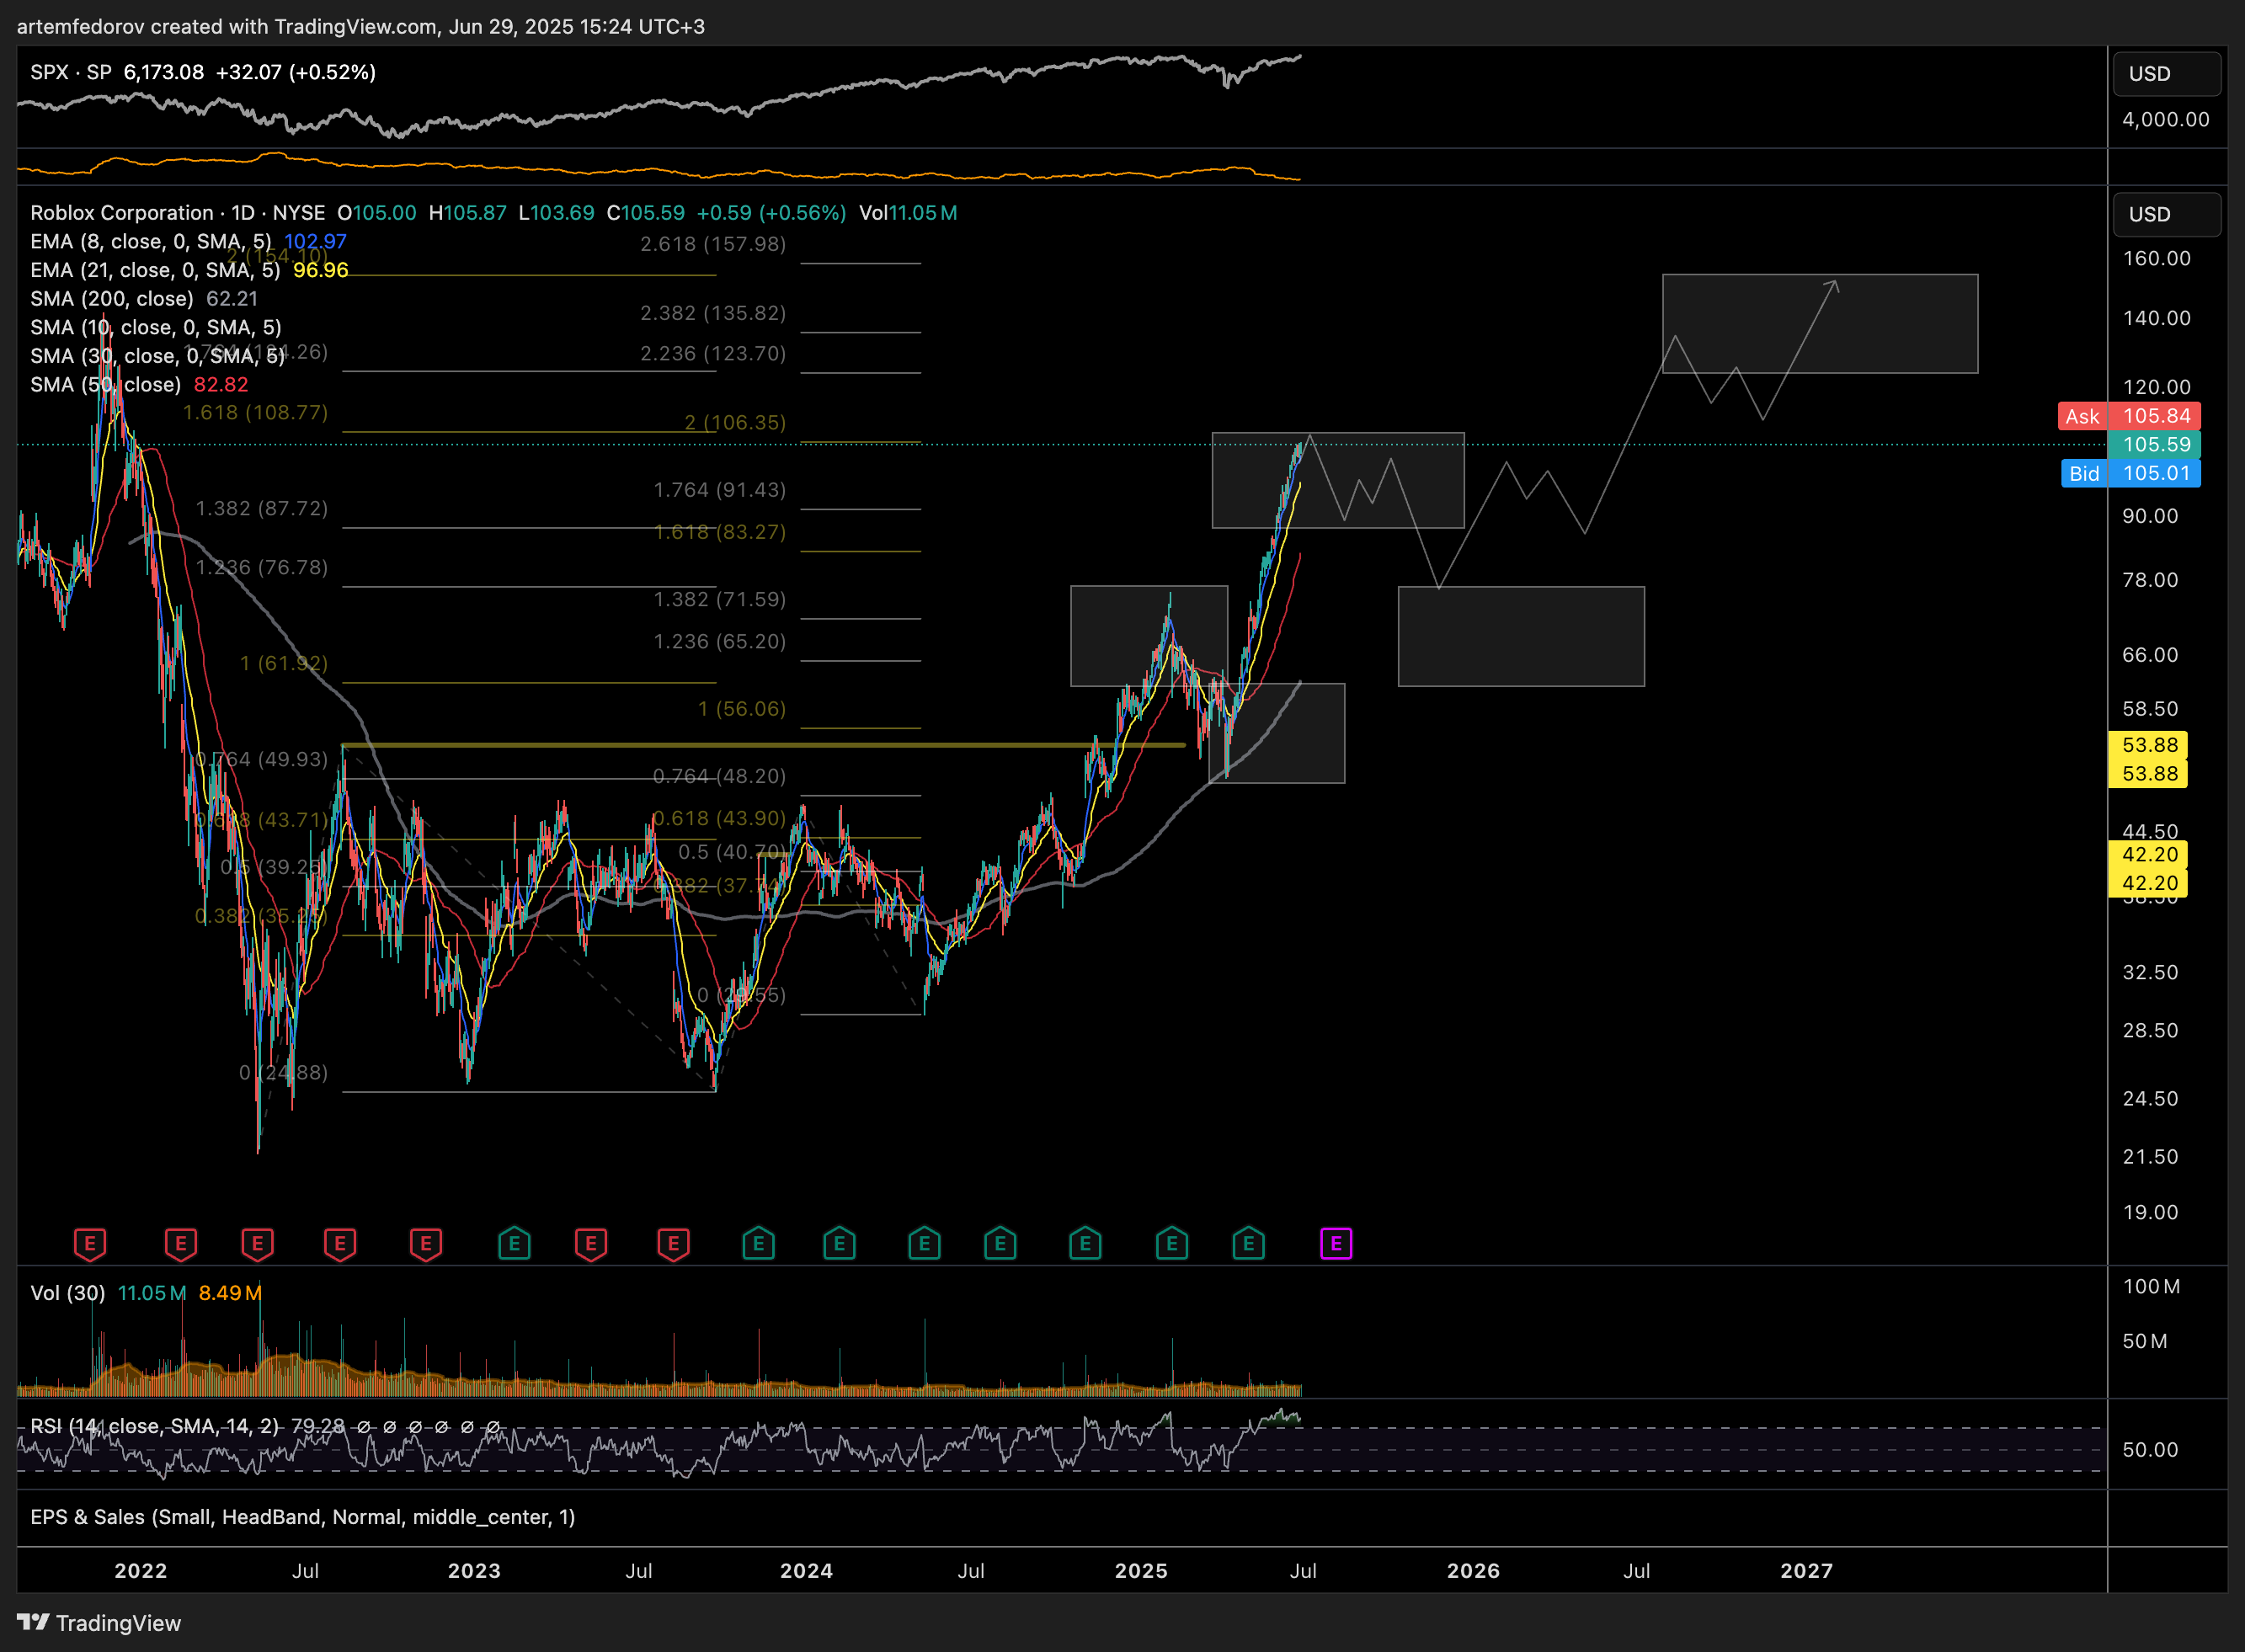
Task: Click the 2025 label on time axis
Action: tap(1141, 1570)
